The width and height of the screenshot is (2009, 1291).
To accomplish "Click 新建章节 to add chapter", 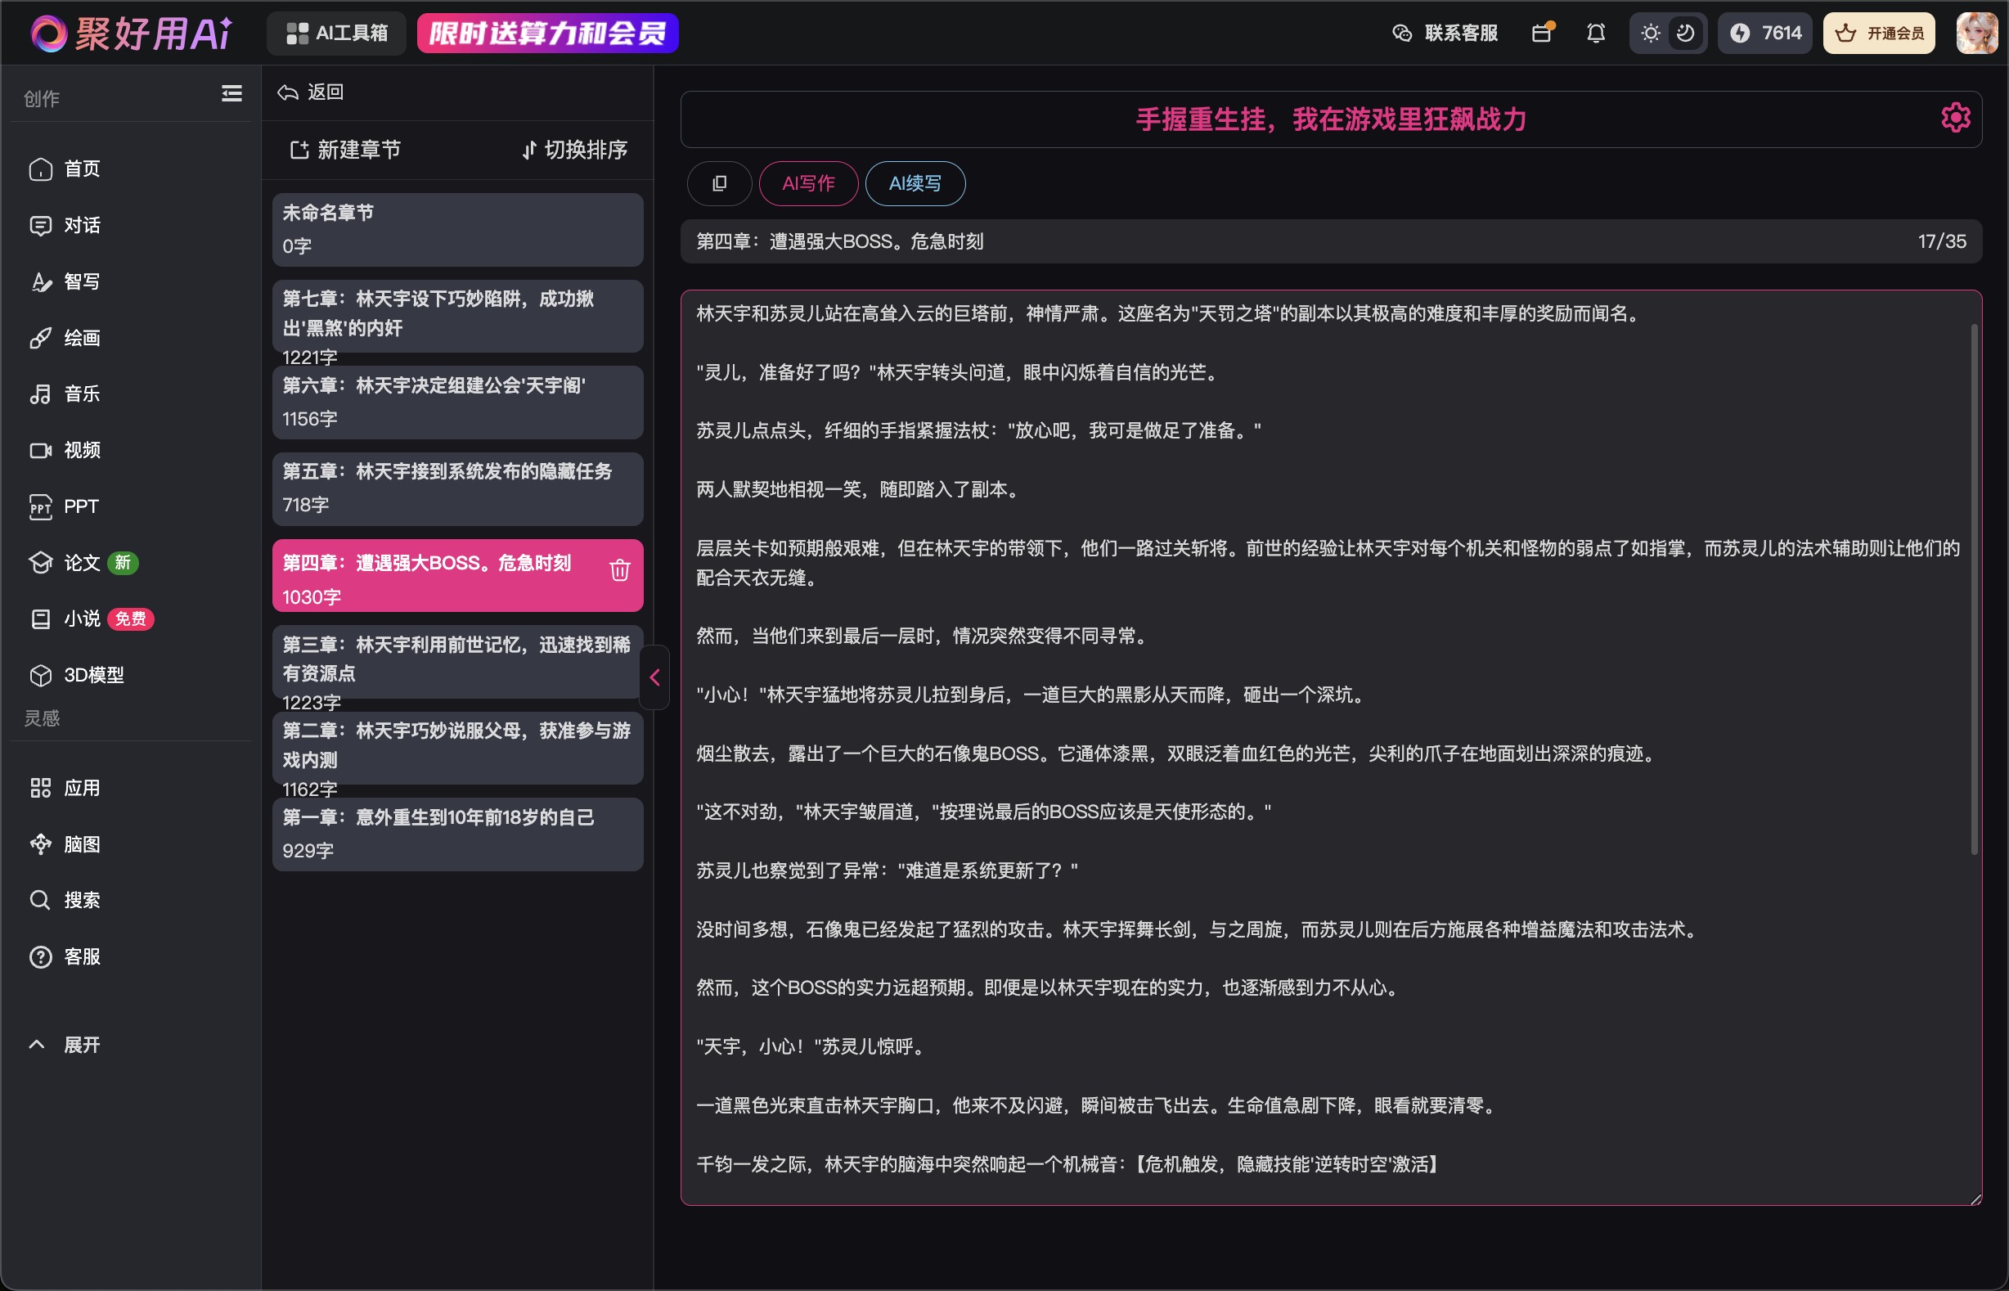I will [345, 150].
